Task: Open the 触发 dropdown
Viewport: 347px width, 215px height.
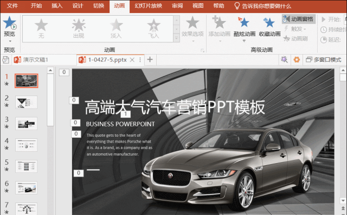Action: [295, 29]
